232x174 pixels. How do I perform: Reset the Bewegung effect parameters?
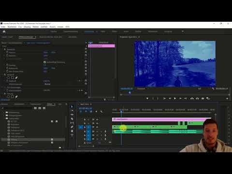point(86,49)
